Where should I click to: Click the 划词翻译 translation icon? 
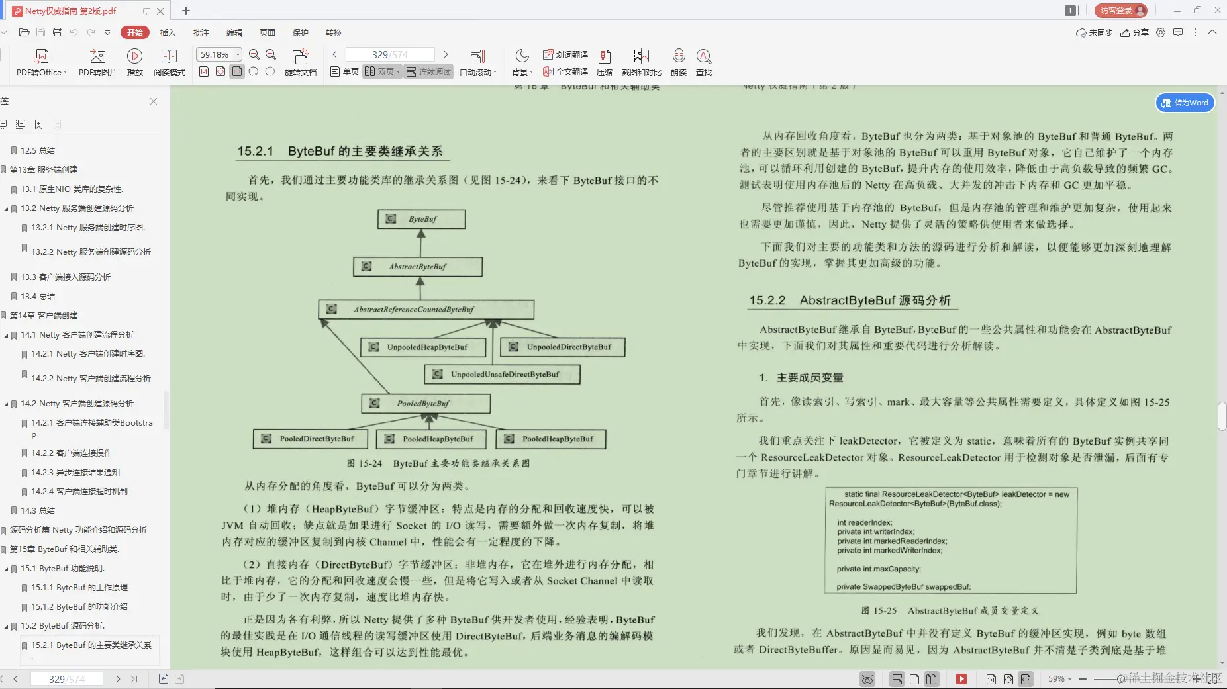pos(566,54)
